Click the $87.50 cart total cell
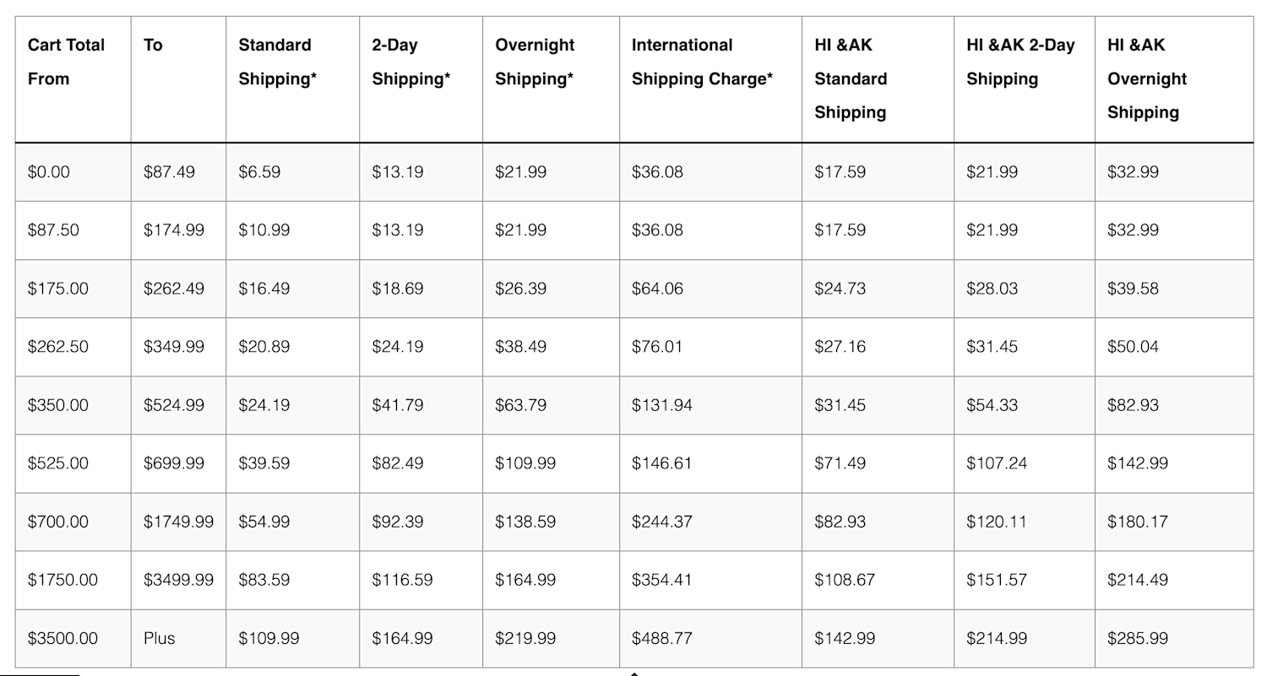This screenshot has width=1267, height=676. [x=73, y=230]
